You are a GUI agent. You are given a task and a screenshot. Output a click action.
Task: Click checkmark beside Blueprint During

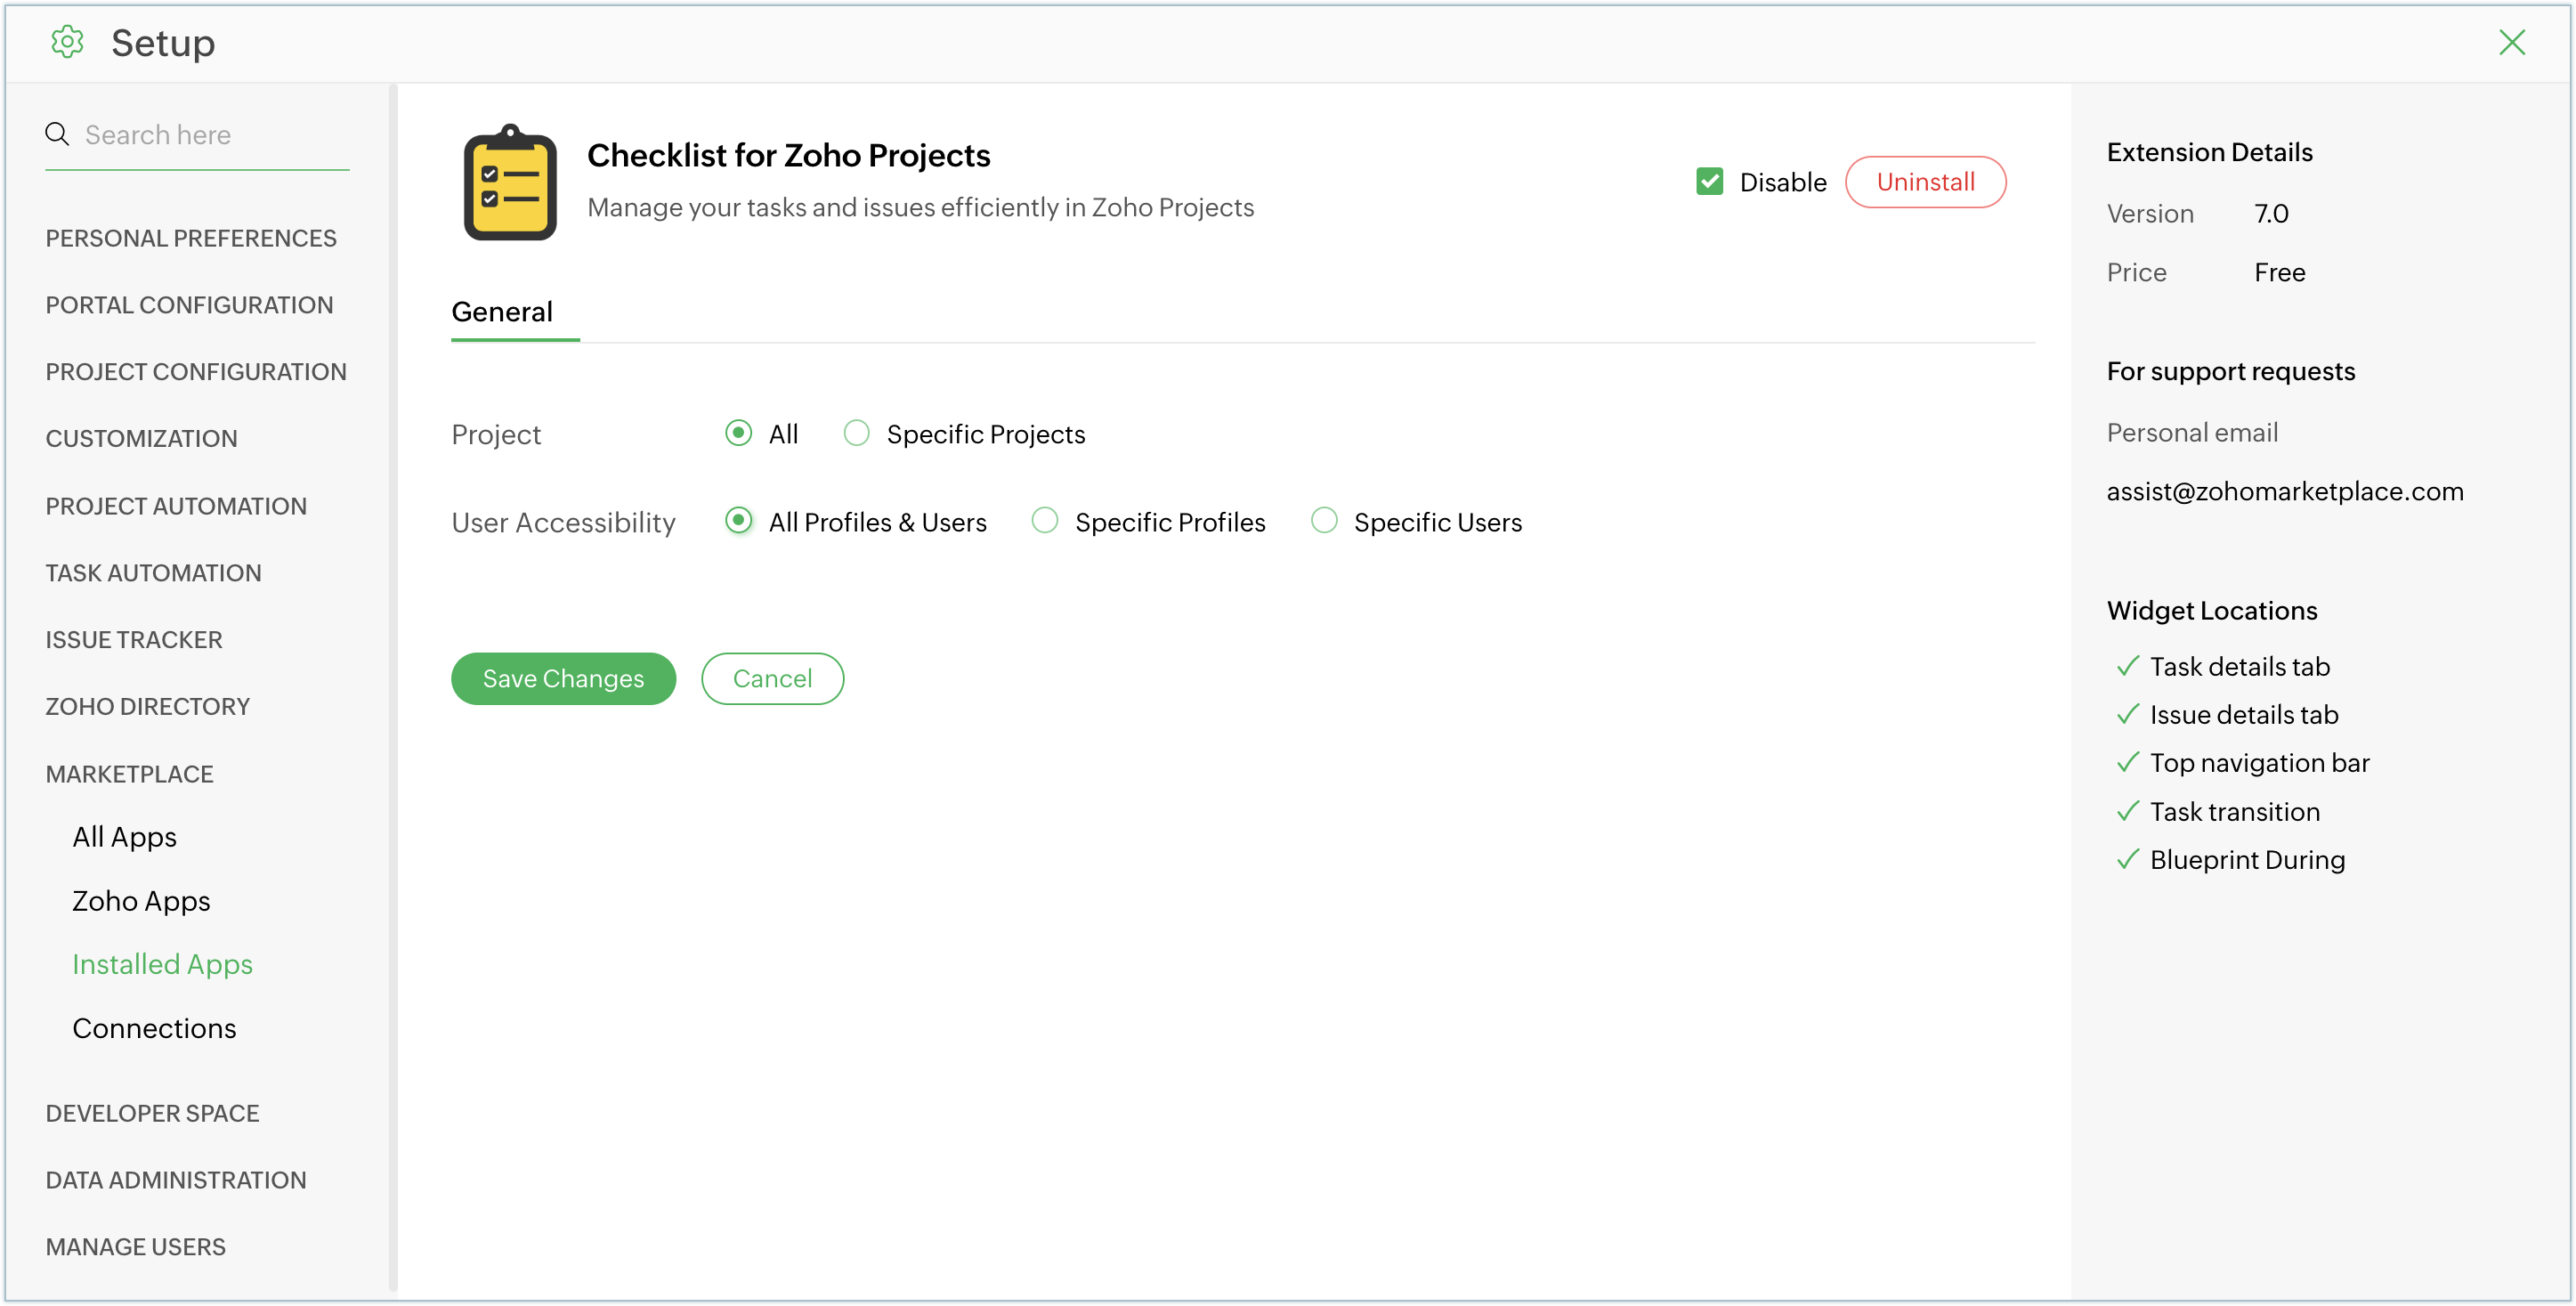click(2127, 860)
